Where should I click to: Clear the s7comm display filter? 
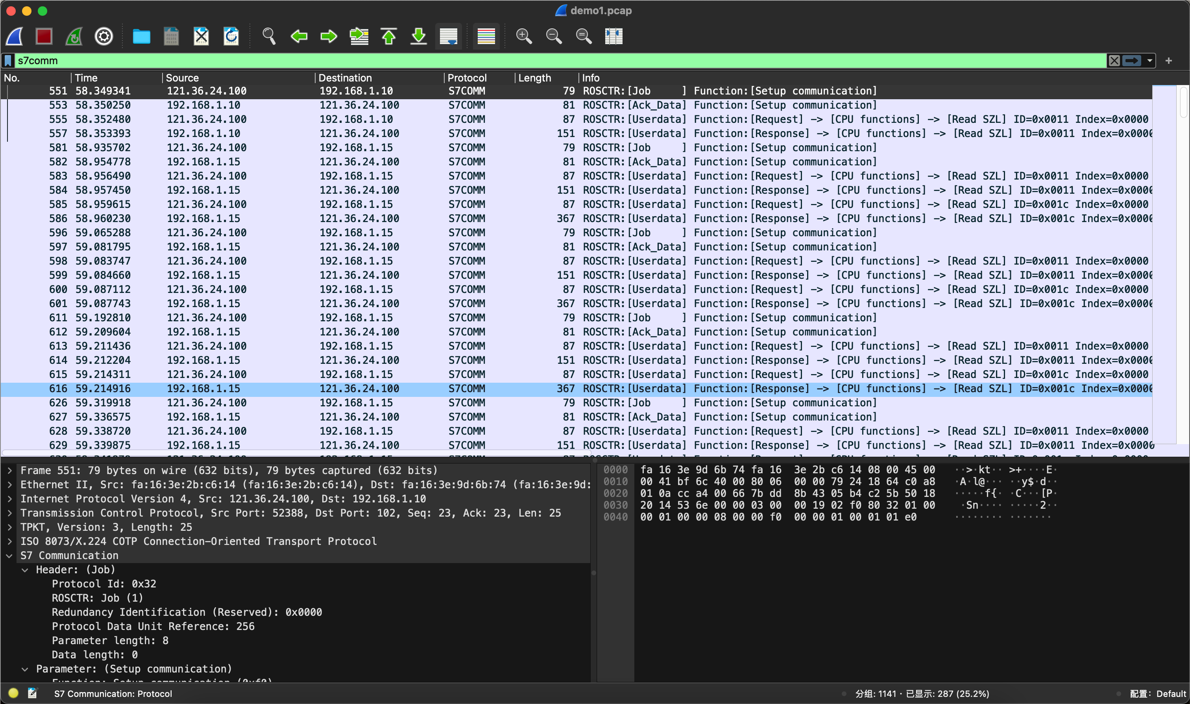[x=1114, y=61]
